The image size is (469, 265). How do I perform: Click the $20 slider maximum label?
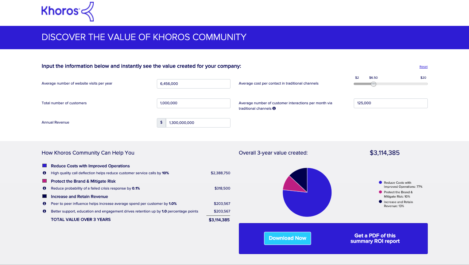[x=423, y=78]
